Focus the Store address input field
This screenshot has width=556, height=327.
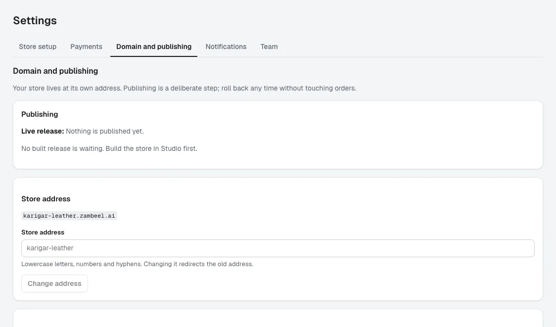pos(278,248)
